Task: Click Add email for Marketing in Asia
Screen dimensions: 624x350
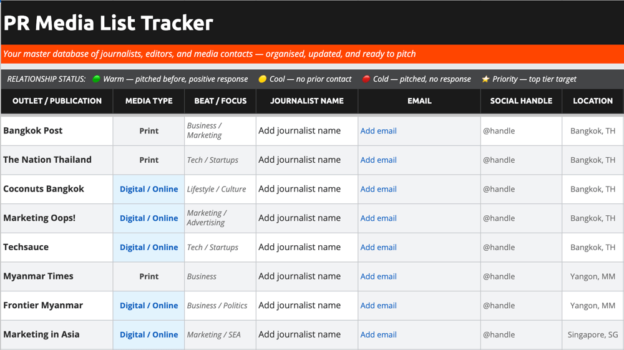Action: click(x=379, y=334)
